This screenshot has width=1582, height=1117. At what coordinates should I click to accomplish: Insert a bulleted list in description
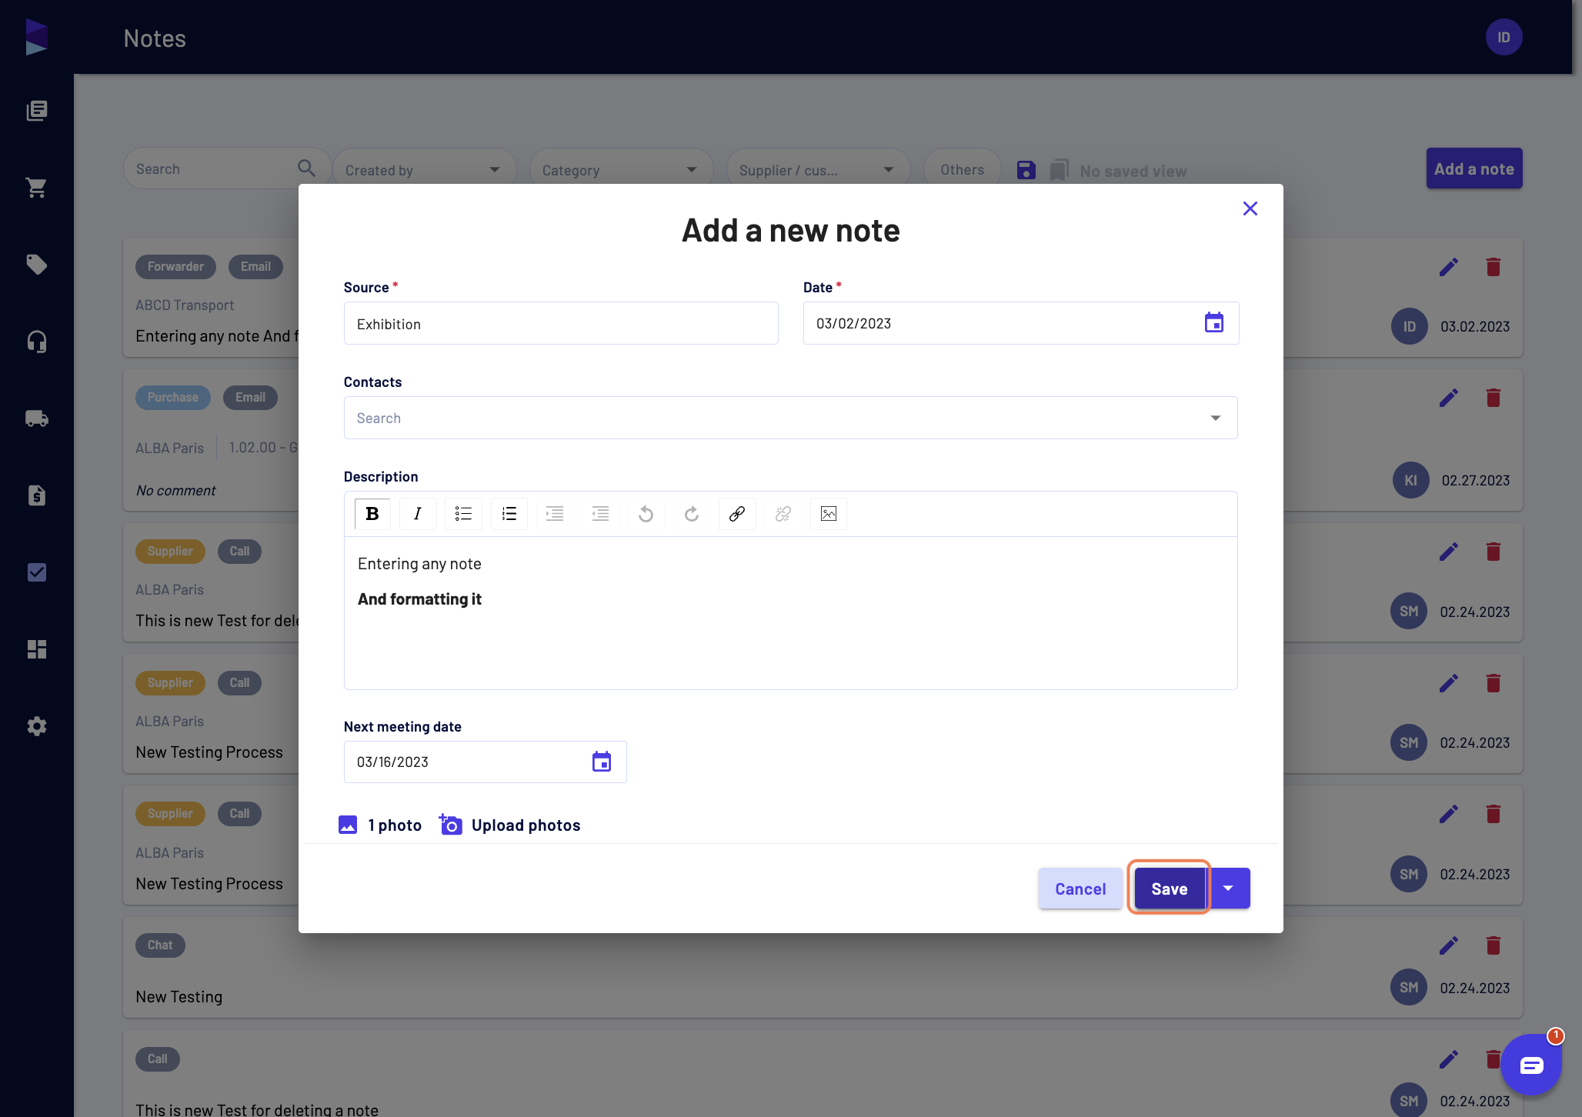point(463,514)
